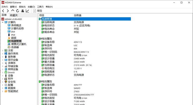Viewport: 193px width, 105px height.
Task: Click the 存储设备 drive icon
Action: [6, 66]
